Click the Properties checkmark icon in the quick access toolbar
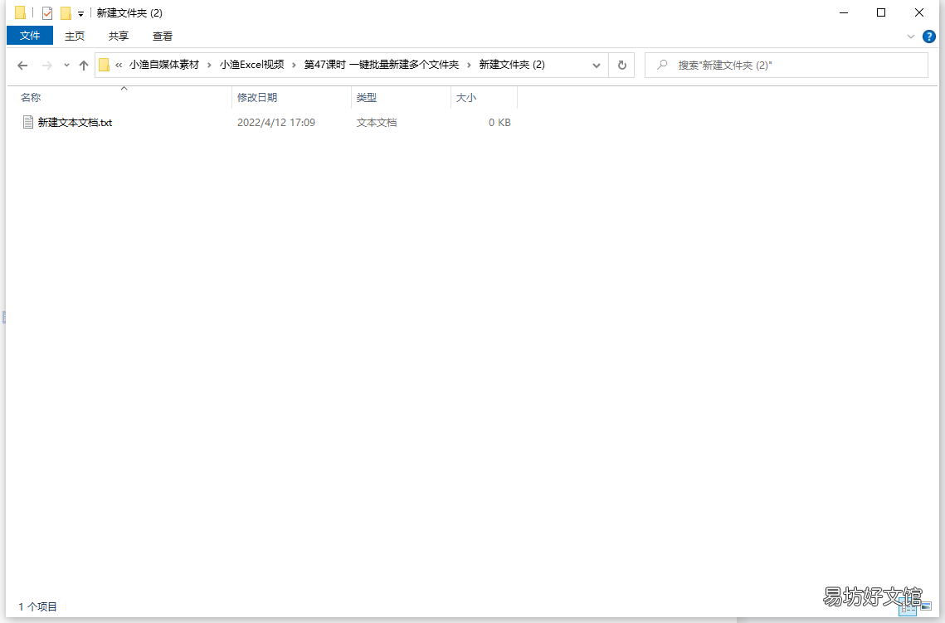This screenshot has width=945, height=623. [47, 12]
